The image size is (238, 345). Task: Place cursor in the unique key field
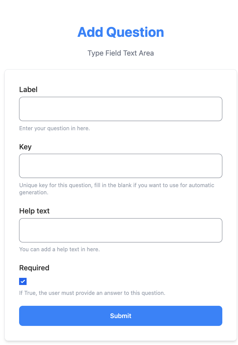tap(121, 166)
